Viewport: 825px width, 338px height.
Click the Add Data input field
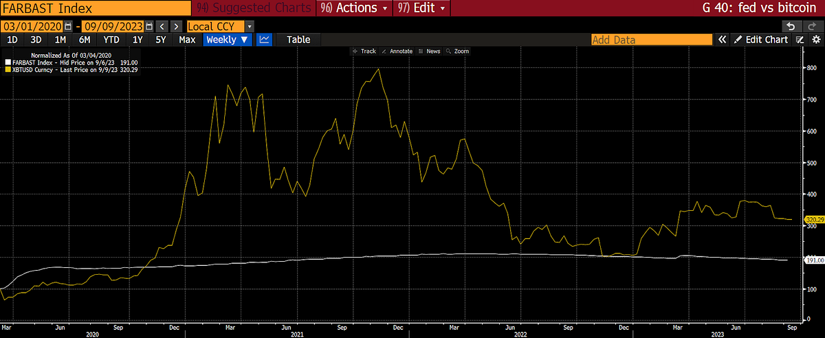[652, 40]
